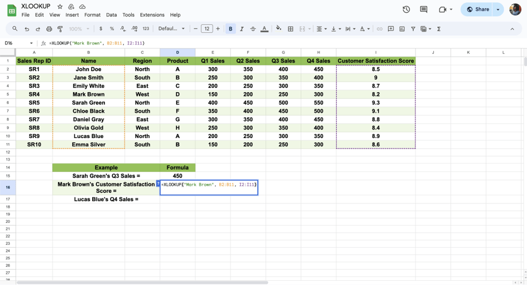Expand the font family dropdown
This screenshot has height=285, width=527.
coord(172,29)
